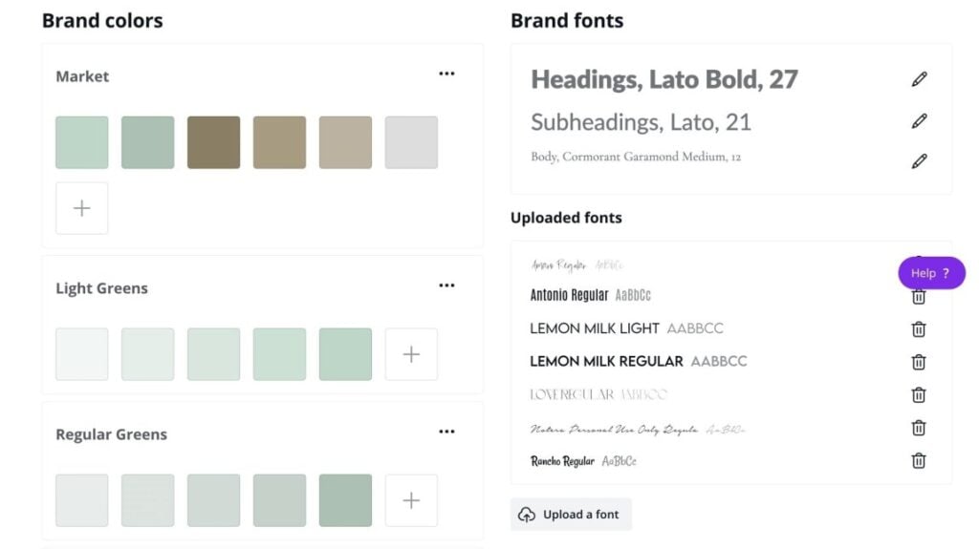Choose the first lightest swatch in Regular Greens
The width and height of the screenshot is (979, 549).
tap(82, 500)
